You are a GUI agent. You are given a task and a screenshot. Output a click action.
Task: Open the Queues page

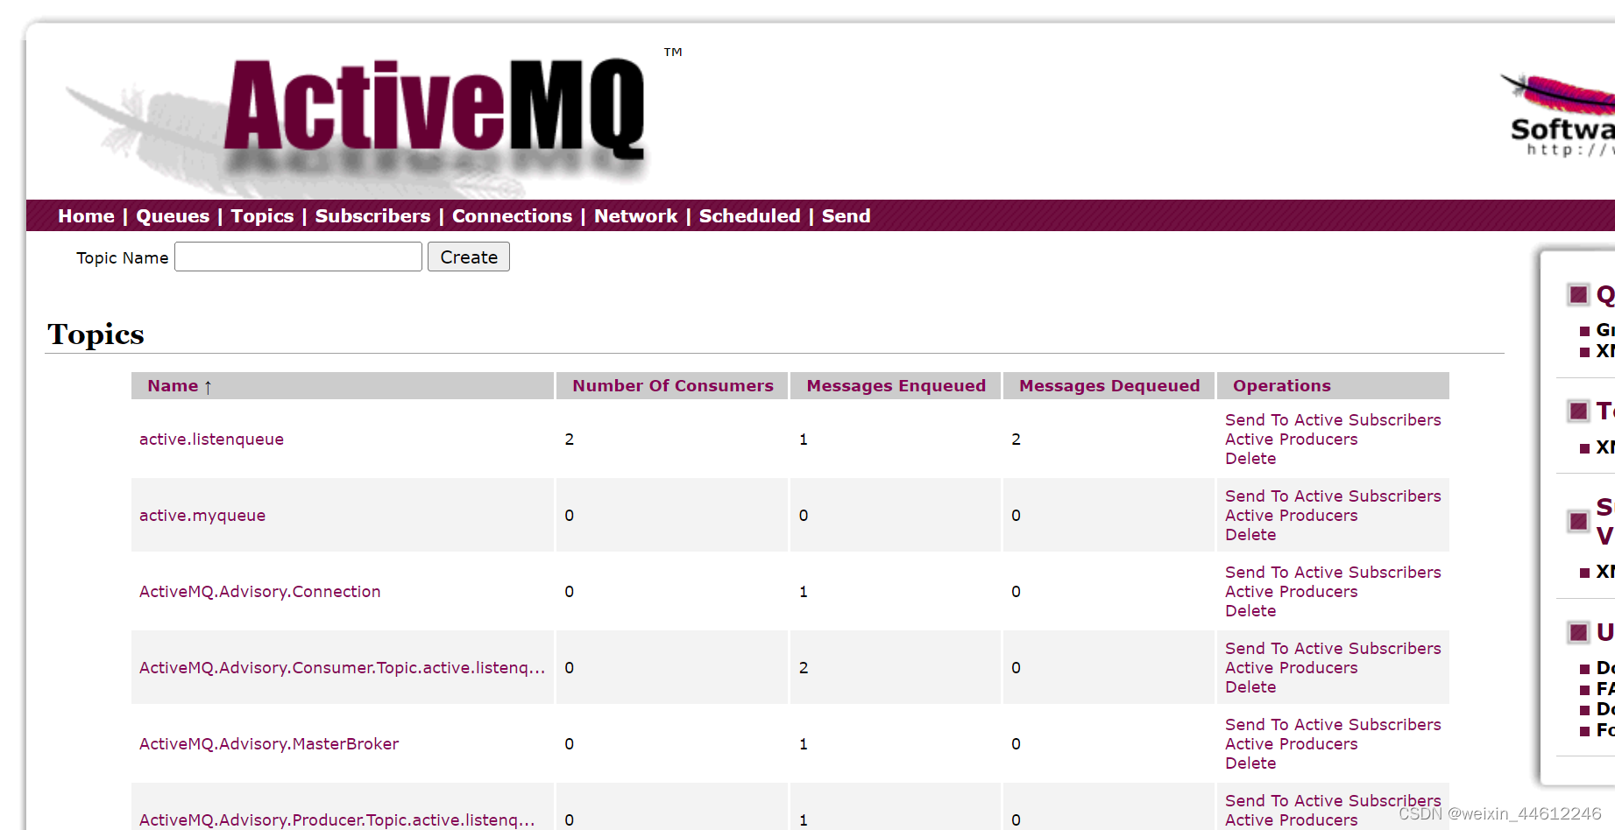click(173, 215)
